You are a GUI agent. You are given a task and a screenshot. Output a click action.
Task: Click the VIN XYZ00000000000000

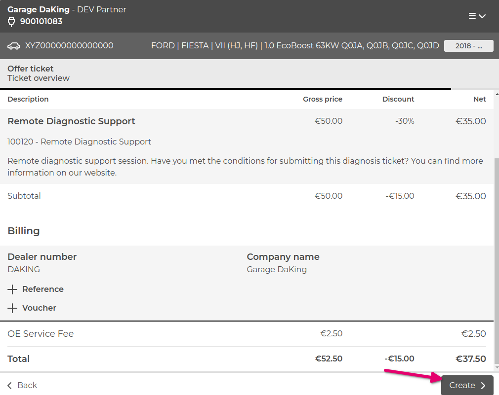click(68, 45)
